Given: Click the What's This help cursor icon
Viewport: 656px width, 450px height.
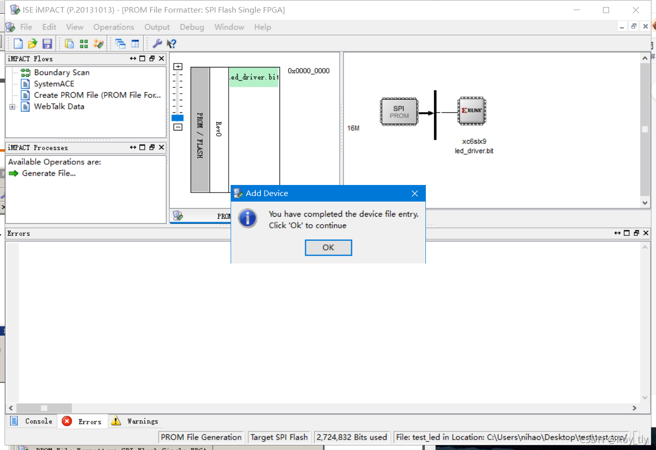Looking at the screenshot, I should click(171, 44).
